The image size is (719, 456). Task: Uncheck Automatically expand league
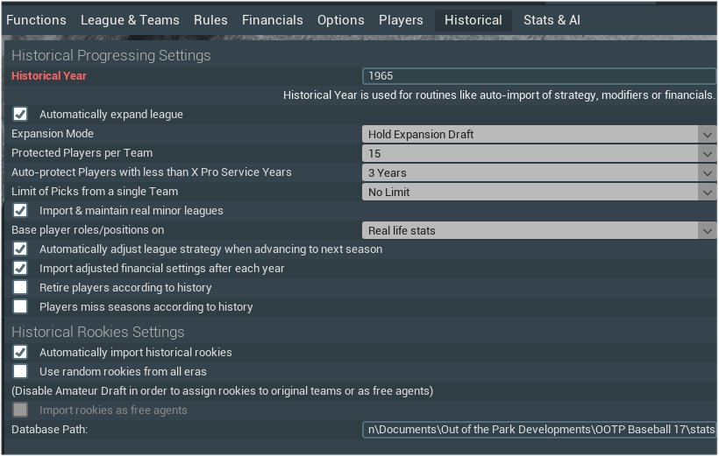coord(20,115)
